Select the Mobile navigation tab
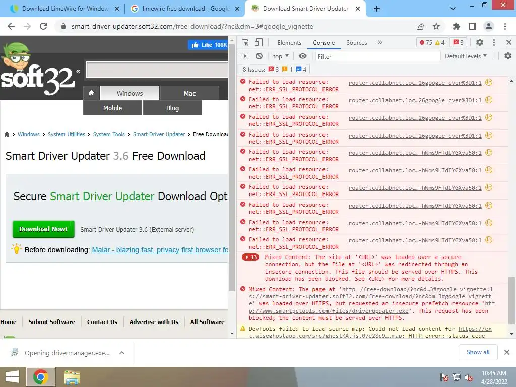This screenshot has width=516, height=387. click(x=112, y=108)
